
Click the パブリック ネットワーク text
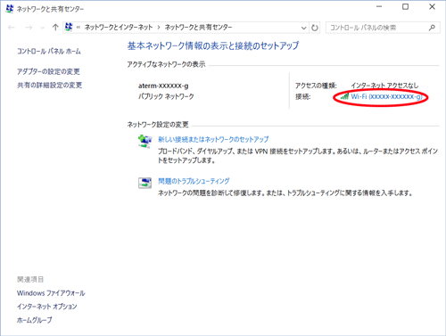166,96
